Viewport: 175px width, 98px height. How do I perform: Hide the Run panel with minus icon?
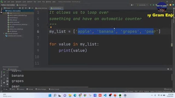coord(171,69)
